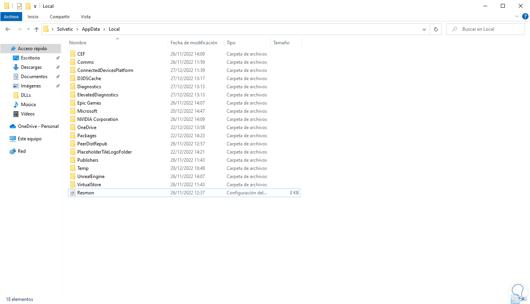Refresh the Local folder view
Viewport: 530px width, 304px height.
pyautogui.click(x=436, y=29)
